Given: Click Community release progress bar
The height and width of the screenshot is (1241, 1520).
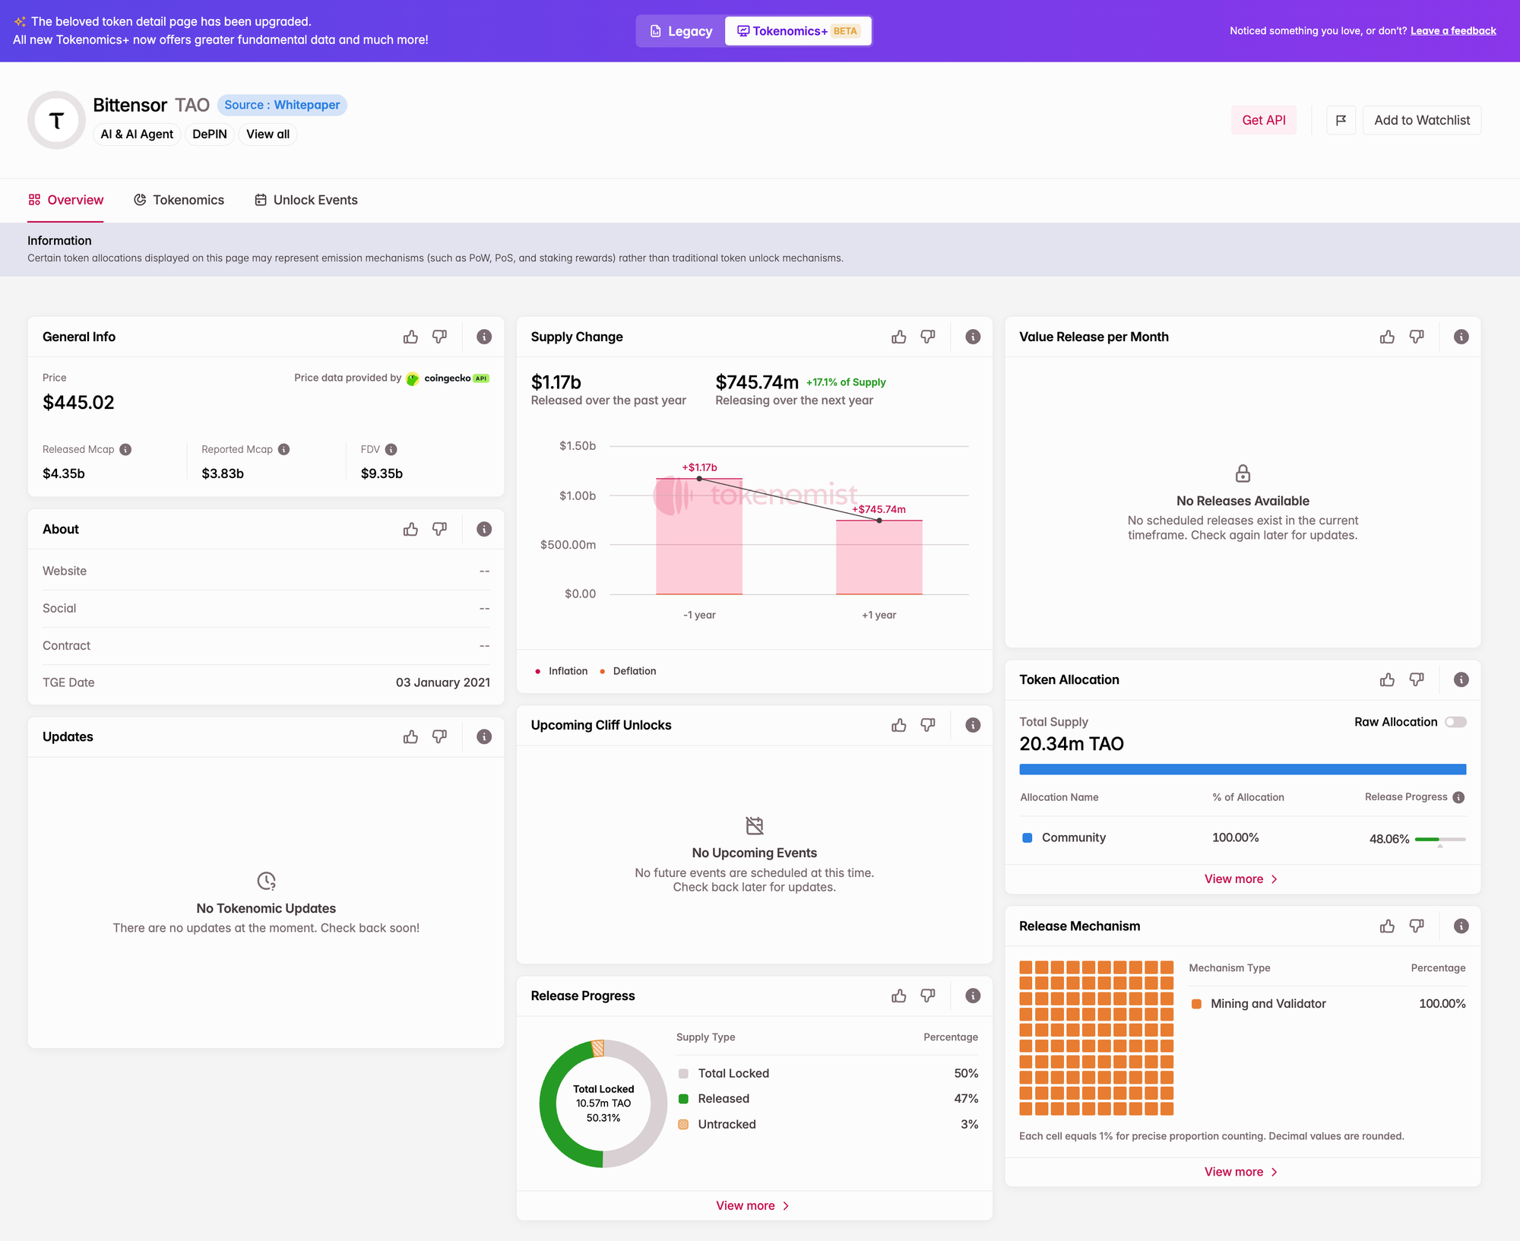Looking at the screenshot, I should click(x=1439, y=839).
